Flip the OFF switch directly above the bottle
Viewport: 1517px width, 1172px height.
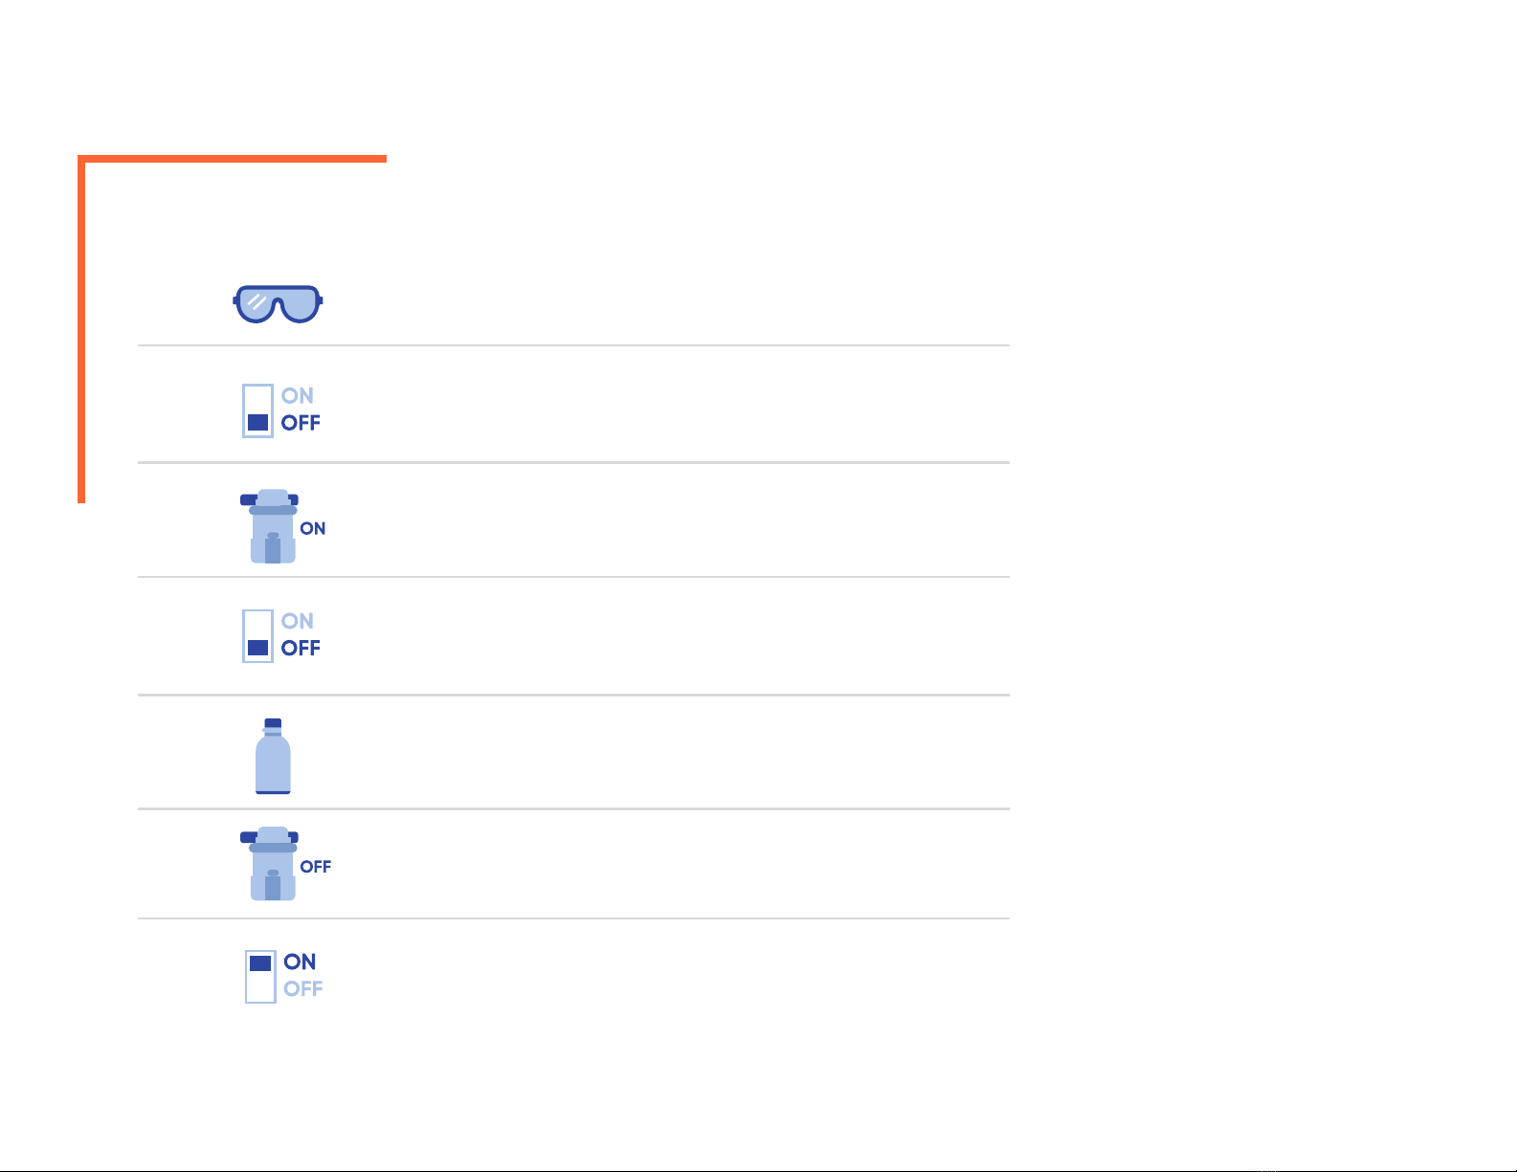pyautogui.click(x=257, y=636)
